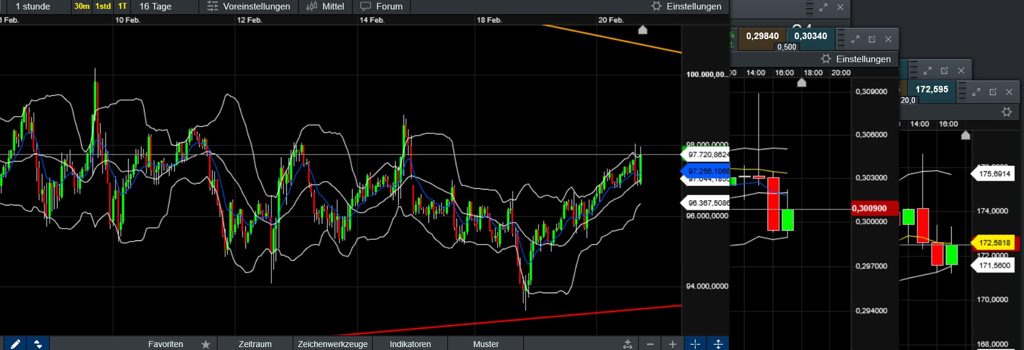The height and width of the screenshot is (350, 1024).
Task: Click the 0,29840 sell price button
Action: click(x=762, y=36)
